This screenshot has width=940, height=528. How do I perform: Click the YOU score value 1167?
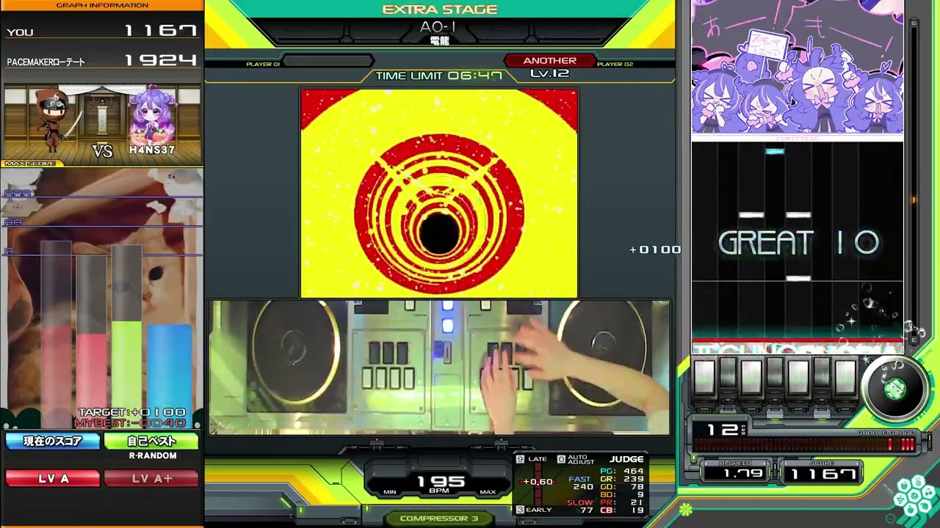point(160,31)
